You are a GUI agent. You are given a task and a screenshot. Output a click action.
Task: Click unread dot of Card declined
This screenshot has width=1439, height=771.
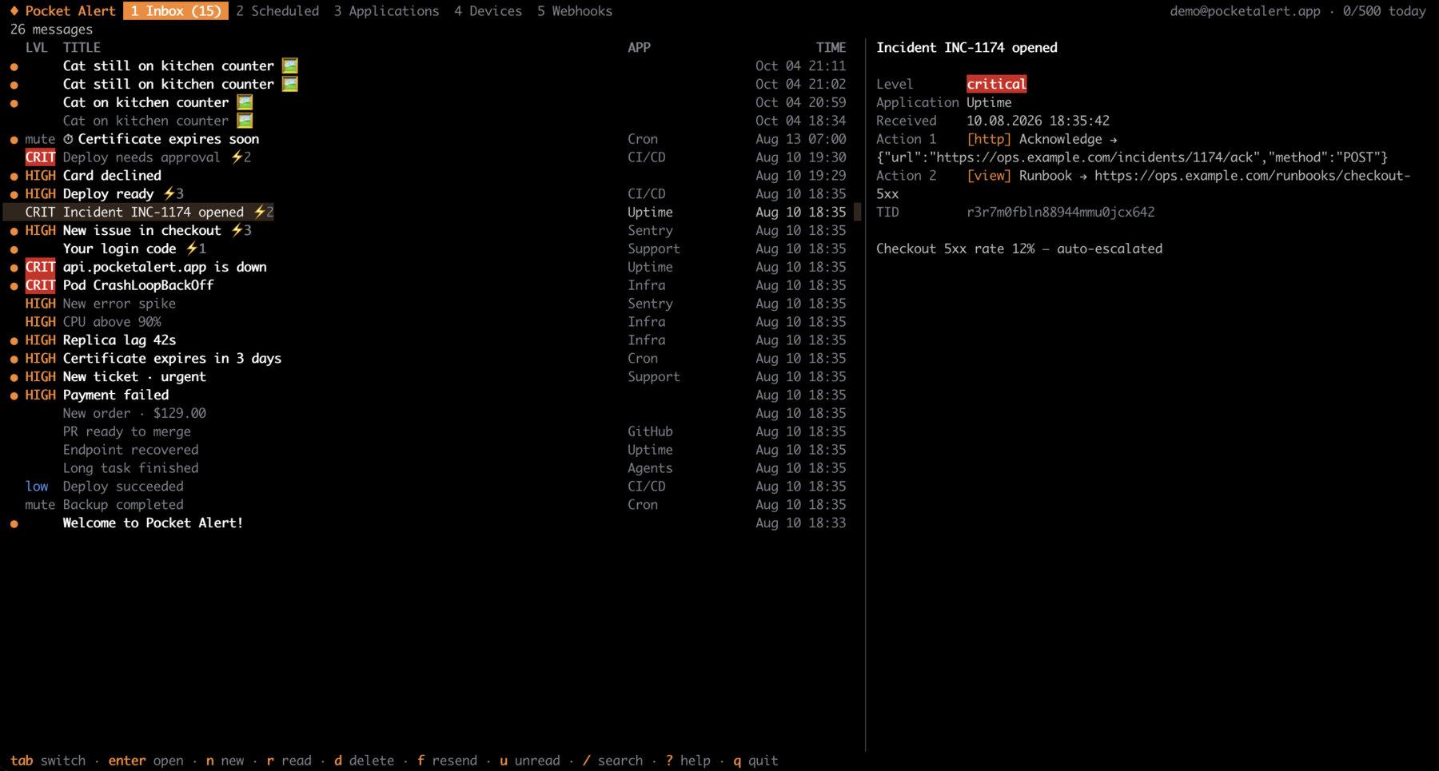[14, 176]
